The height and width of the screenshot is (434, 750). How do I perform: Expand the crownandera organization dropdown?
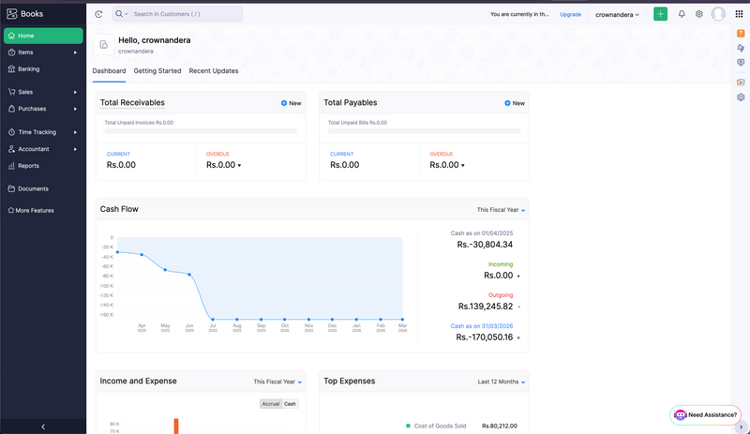tap(617, 15)
